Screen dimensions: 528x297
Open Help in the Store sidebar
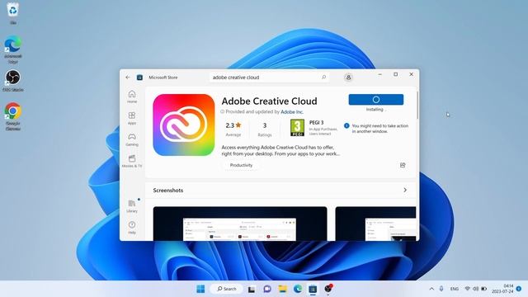coord(132,228)
